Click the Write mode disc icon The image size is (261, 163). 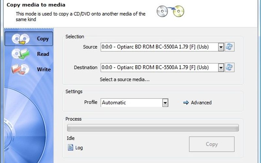point(20,69)
